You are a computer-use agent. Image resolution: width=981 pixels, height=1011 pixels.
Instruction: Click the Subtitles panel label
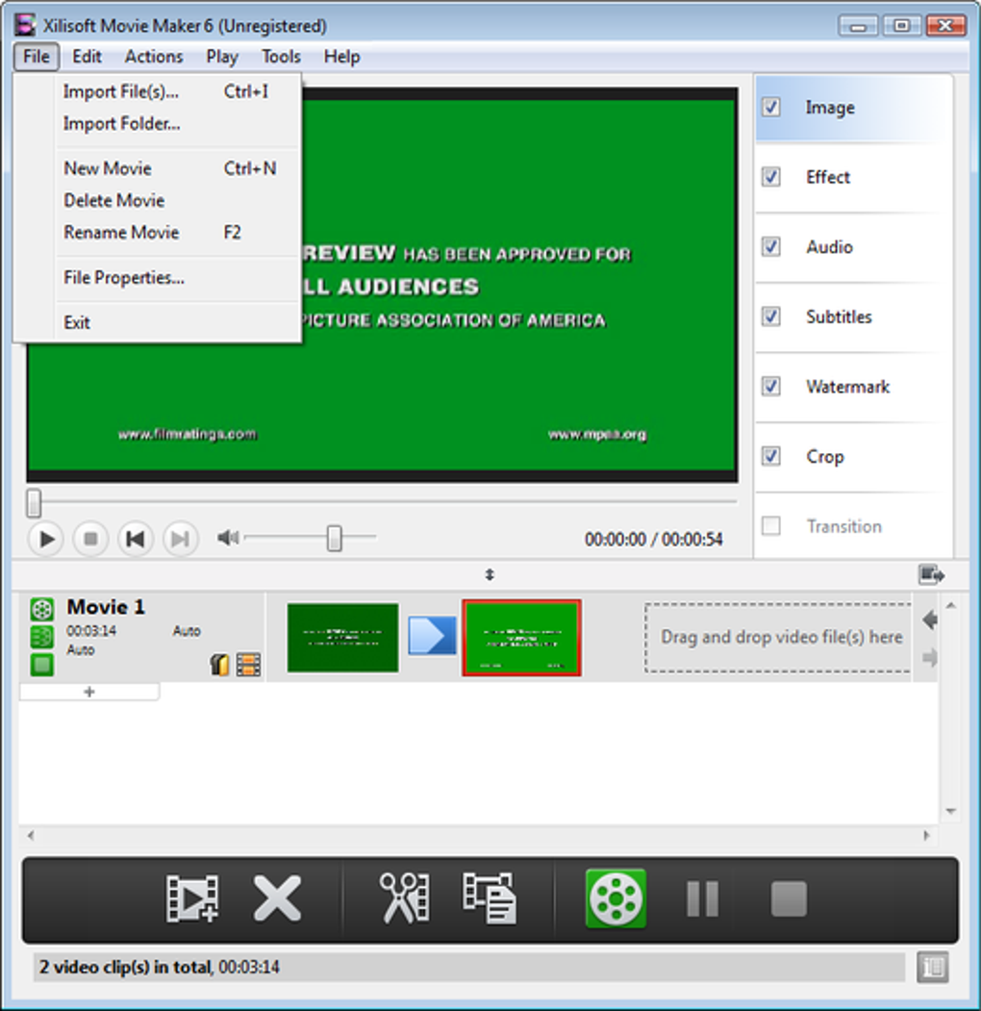[839, 316]
